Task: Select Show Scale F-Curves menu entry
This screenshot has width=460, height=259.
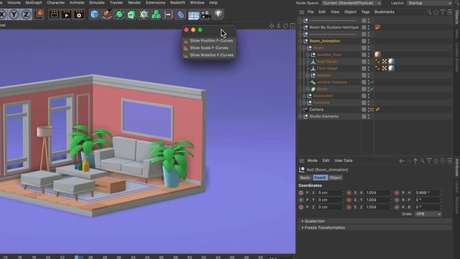Action: click(x=208, y=48)
